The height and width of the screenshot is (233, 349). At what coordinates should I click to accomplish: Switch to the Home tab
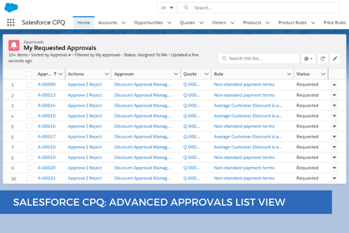click(x=84, y=23)
